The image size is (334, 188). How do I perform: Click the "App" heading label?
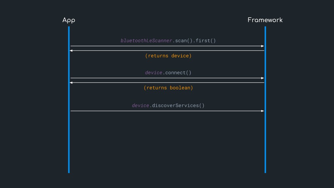point(69,20)
